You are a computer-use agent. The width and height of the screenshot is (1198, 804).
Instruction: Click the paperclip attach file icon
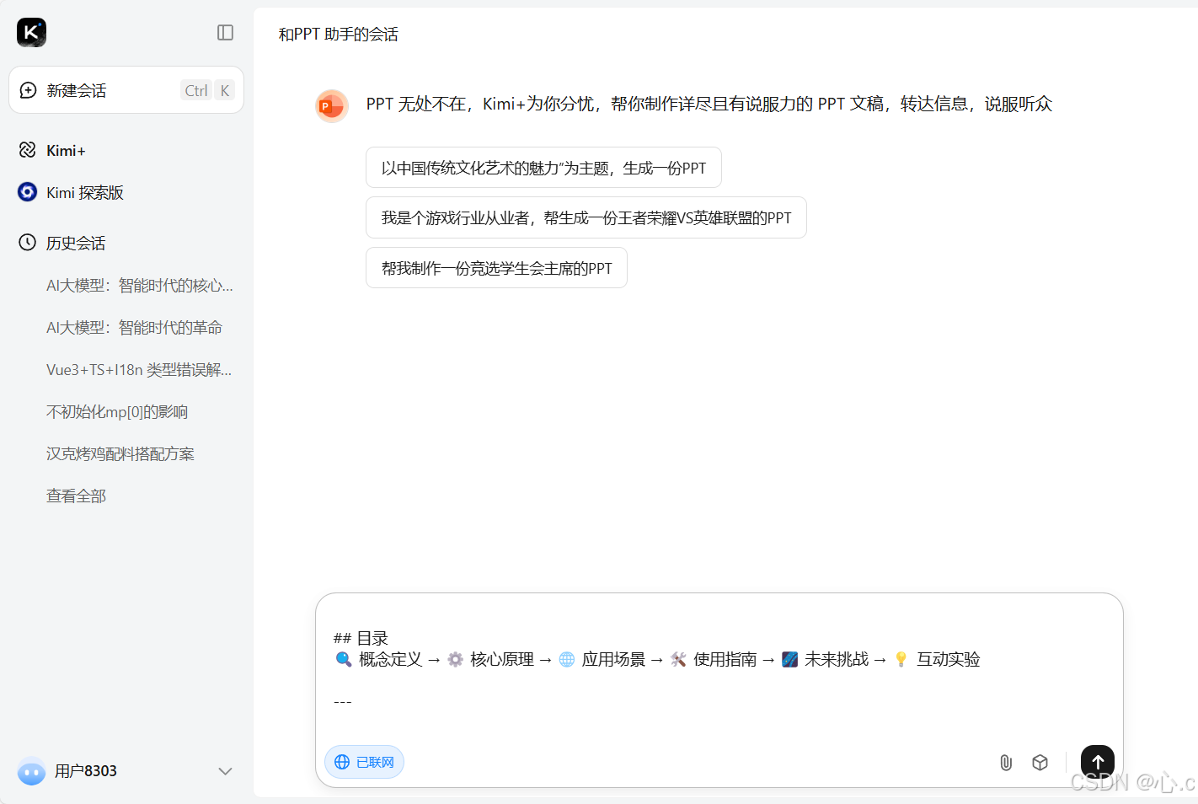pos(1006,763)
